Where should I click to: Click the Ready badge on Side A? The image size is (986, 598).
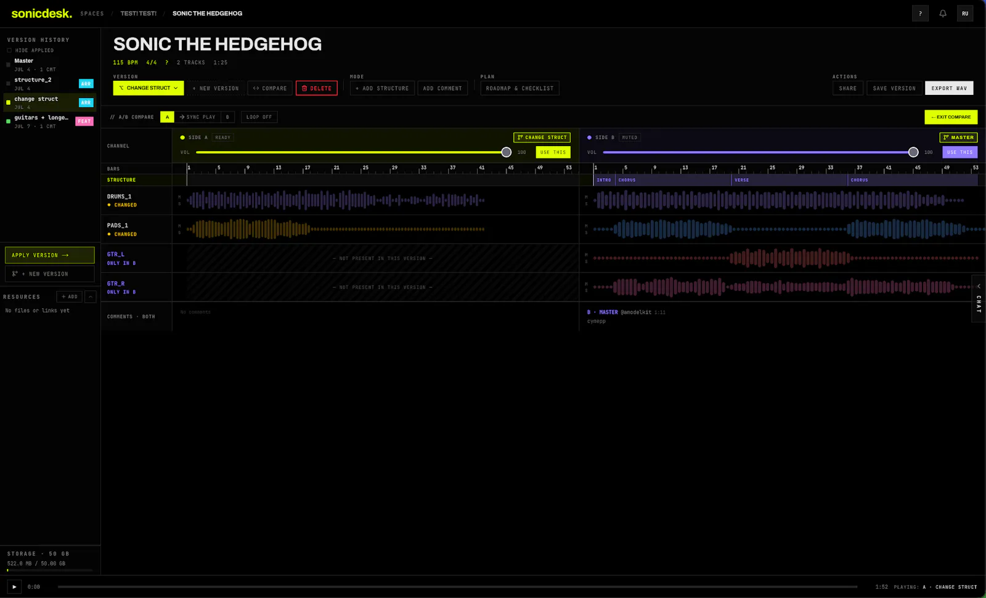pyautogui.click(x=223, y=137)
